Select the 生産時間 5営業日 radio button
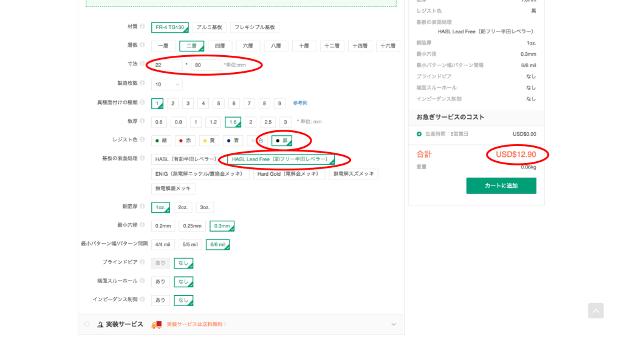 [x=419, y=134]
